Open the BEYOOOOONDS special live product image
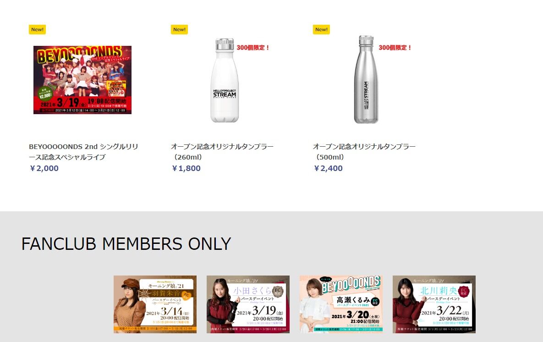Image resolution: width=543 pixels, height=342 pixels. click(x=82, y=80)
